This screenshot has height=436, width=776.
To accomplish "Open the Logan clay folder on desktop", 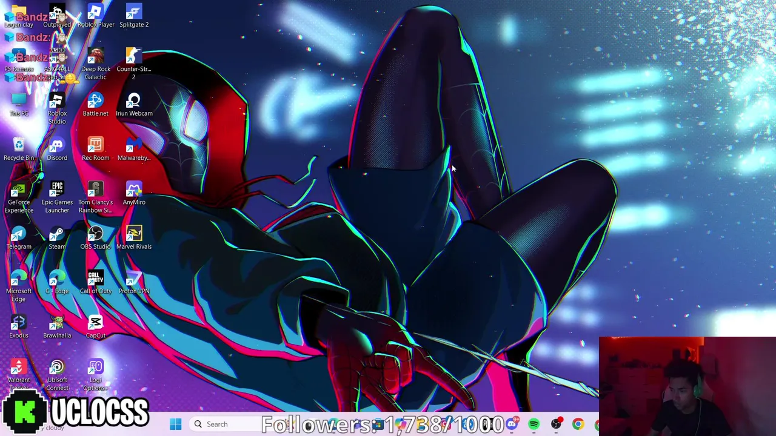I will (19, 16).
